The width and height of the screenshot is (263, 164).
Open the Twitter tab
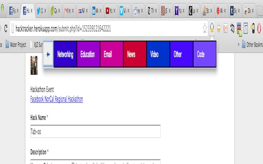(x=41, y=11)
